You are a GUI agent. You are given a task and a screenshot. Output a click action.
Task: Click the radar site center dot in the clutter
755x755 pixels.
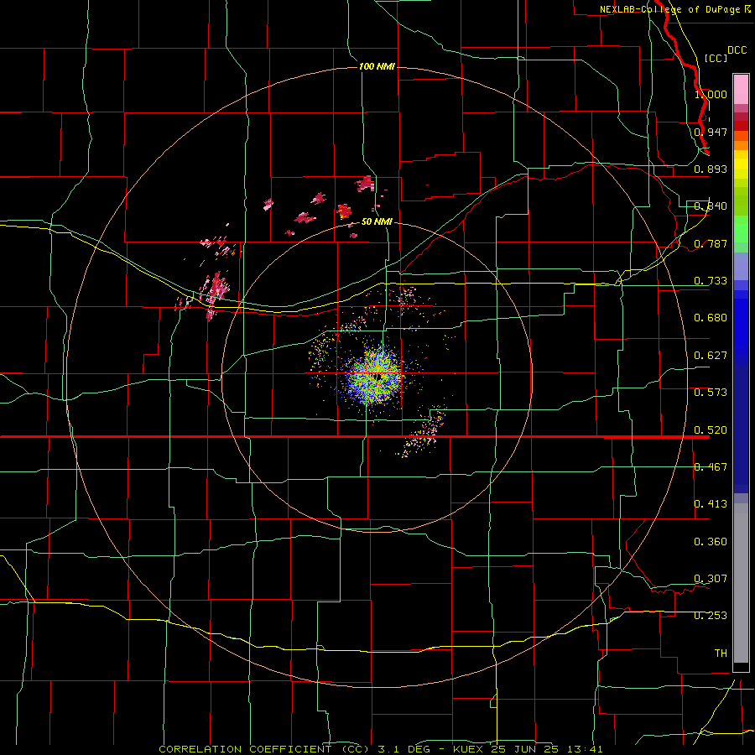378,376
